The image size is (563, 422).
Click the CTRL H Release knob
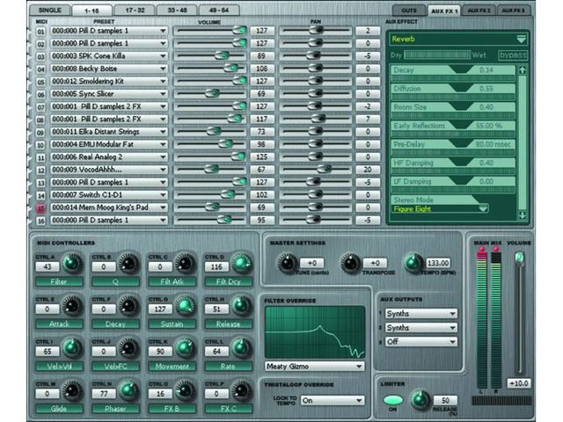pos(241,305)
